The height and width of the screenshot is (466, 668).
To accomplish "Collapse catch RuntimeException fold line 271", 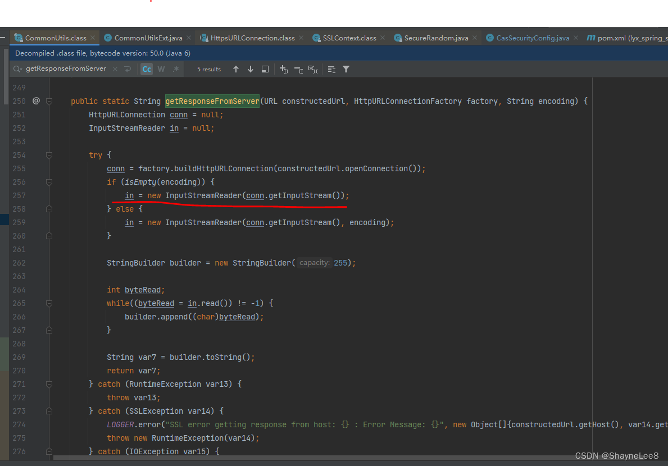I will pos(49,384).
